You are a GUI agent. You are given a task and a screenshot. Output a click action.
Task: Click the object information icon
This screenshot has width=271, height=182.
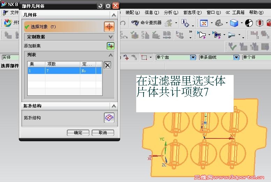185,23
